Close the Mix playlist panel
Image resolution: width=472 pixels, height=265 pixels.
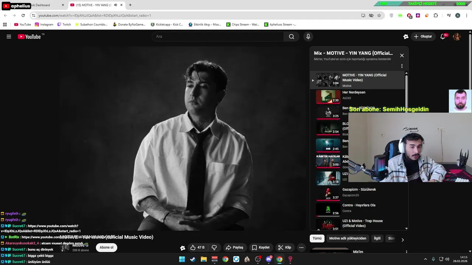(x=402, y=56)
